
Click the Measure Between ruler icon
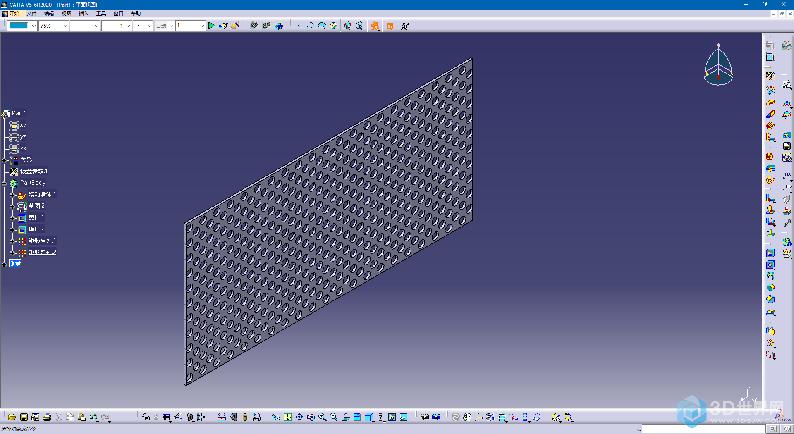pos(222,417)
